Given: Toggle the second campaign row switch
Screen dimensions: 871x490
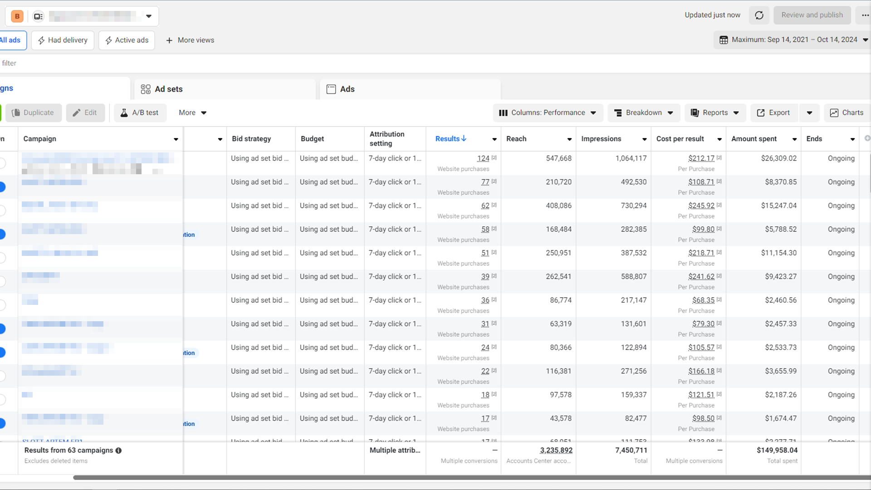Looking at the screenshot, I should click(x=2, y=186).
